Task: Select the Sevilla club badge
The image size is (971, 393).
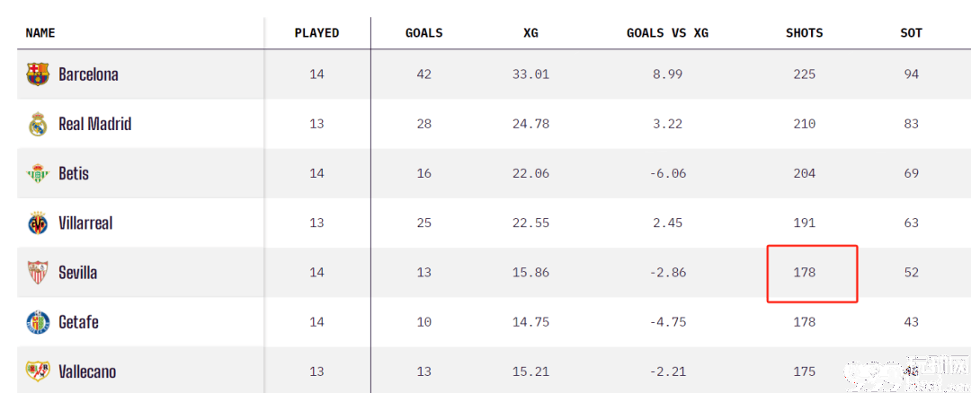Action: point(38,273)
